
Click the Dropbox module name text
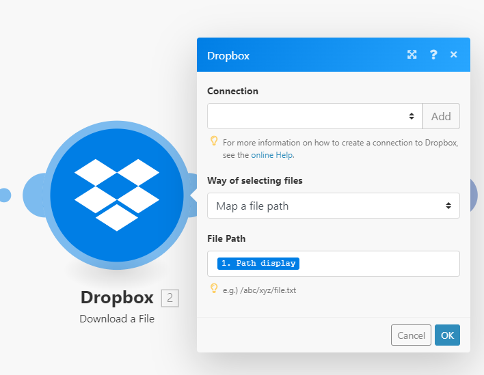tap(117, 298)
